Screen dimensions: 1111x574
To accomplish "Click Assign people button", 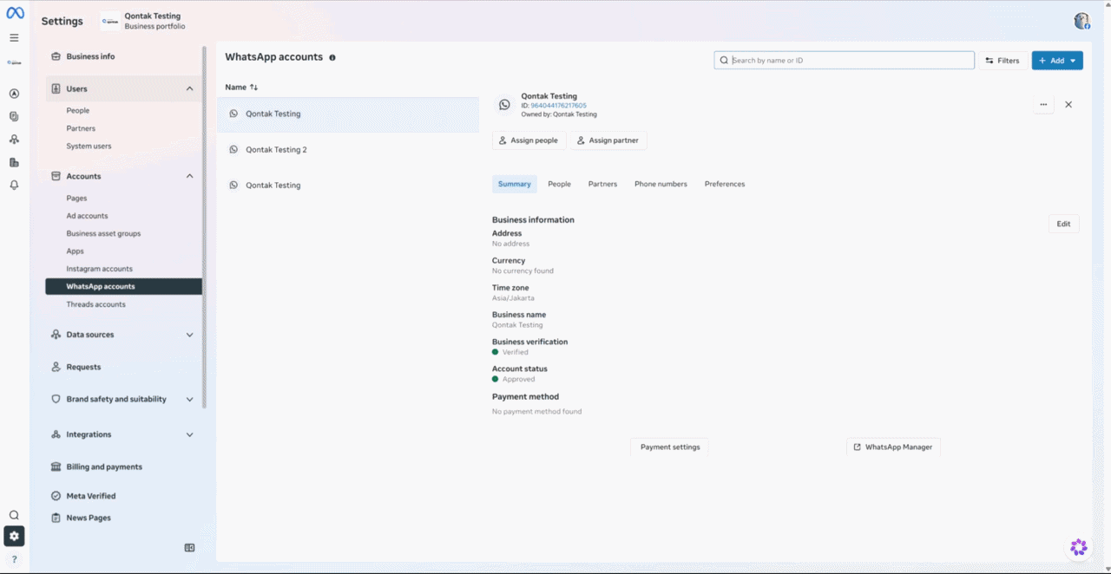I will point(529,140).
